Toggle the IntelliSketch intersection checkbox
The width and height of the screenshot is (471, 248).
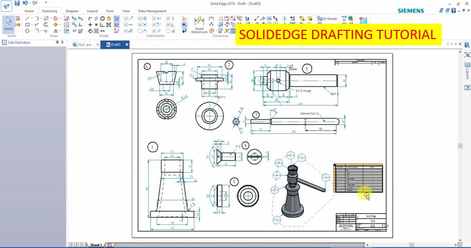pos(140,25)
